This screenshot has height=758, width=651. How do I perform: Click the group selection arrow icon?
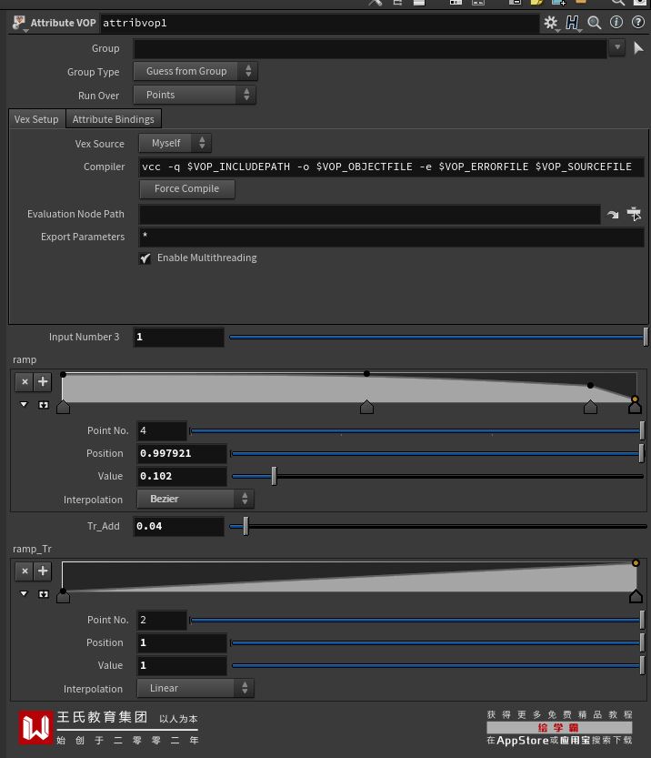pyautogui.click(x=638, y=48)
